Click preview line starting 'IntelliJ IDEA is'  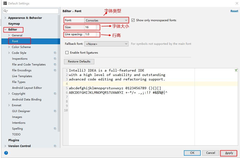coord(107,70)
